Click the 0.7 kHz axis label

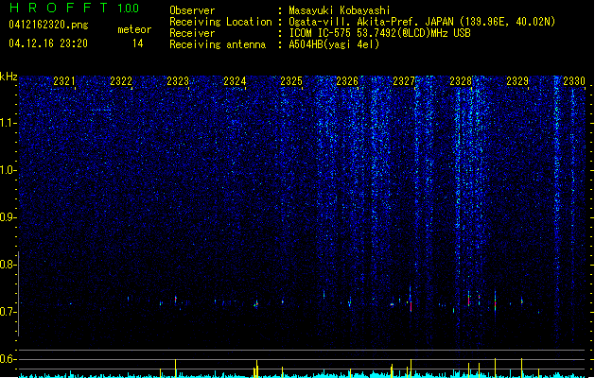click(9, 312)
